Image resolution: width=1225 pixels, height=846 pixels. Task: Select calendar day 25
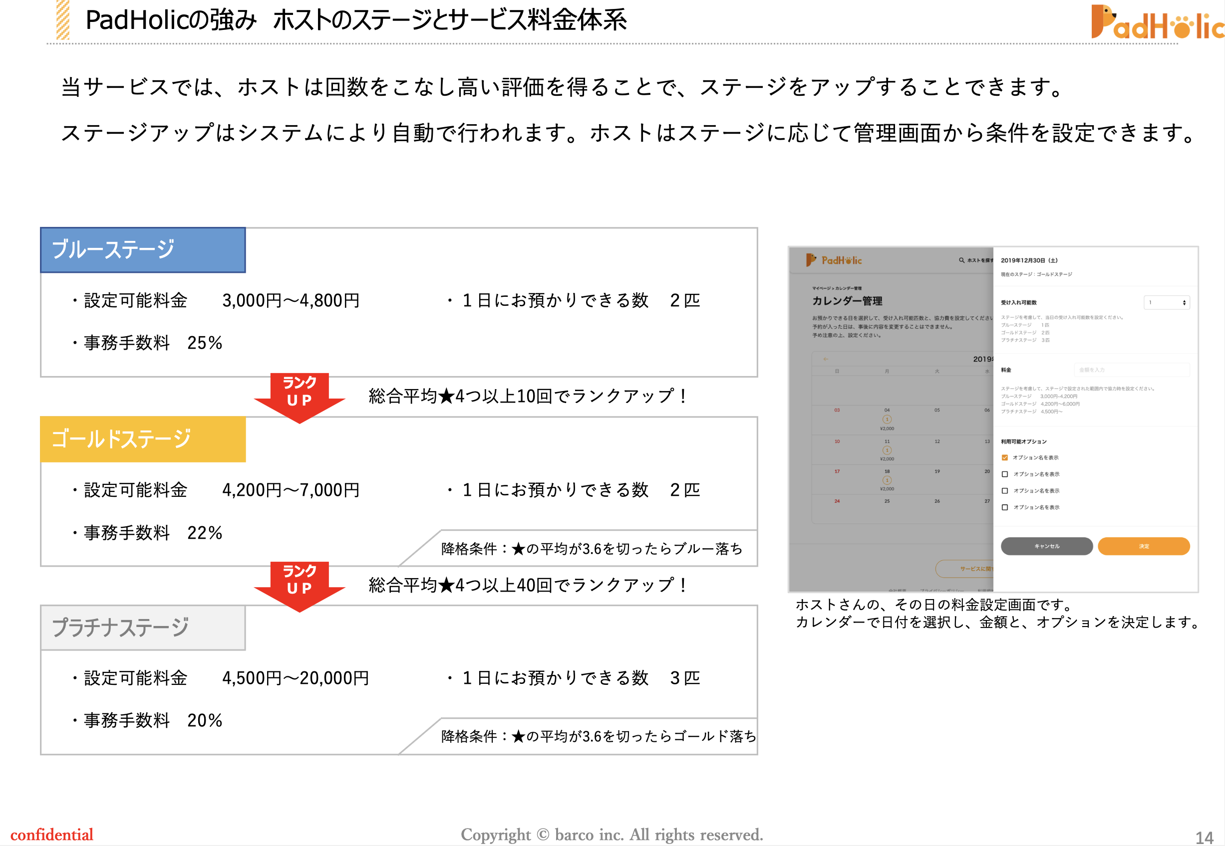tap(887, 501)
